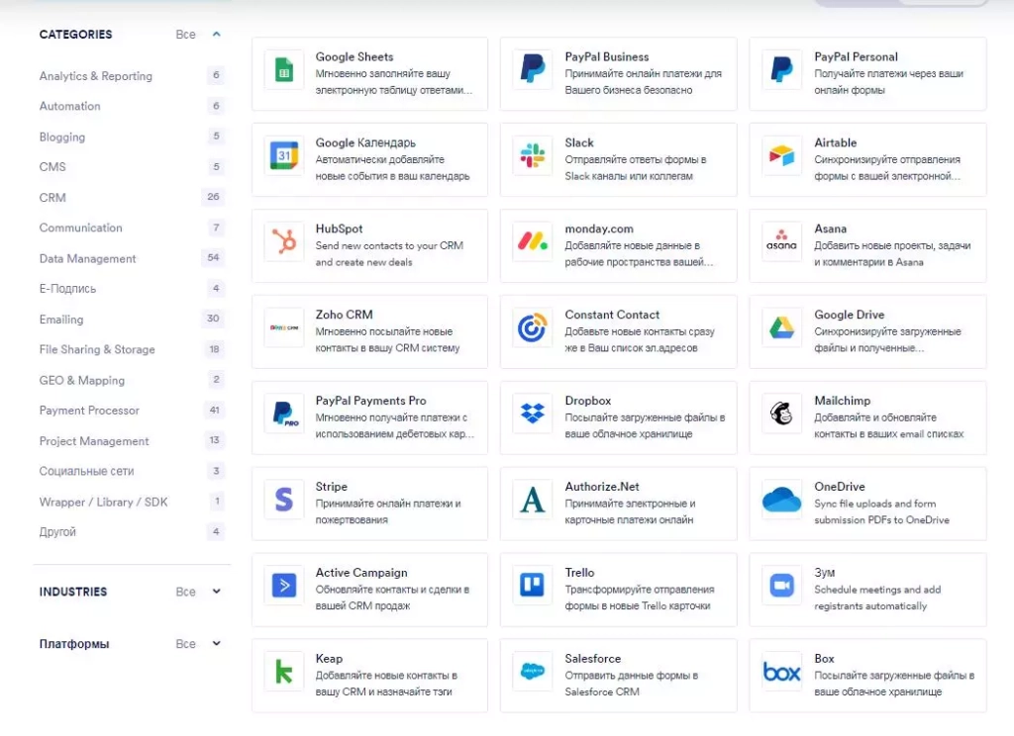The height and width of the screenshot is (736, 1014).
Task: Click the CMS category label
Action: pyautogui.click(x=52, y=167)
